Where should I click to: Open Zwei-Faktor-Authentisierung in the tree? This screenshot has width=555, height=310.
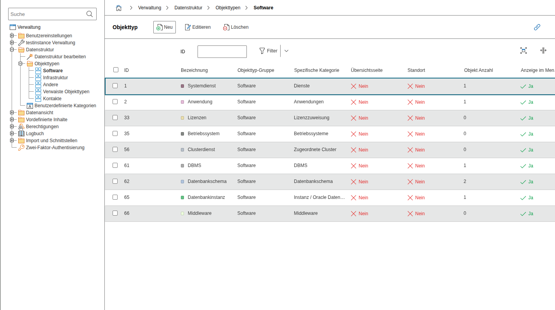point(55,148)
